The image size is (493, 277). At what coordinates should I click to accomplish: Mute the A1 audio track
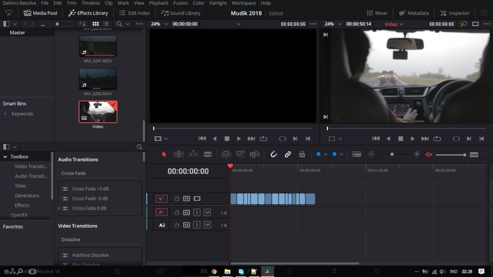(207, 212)
